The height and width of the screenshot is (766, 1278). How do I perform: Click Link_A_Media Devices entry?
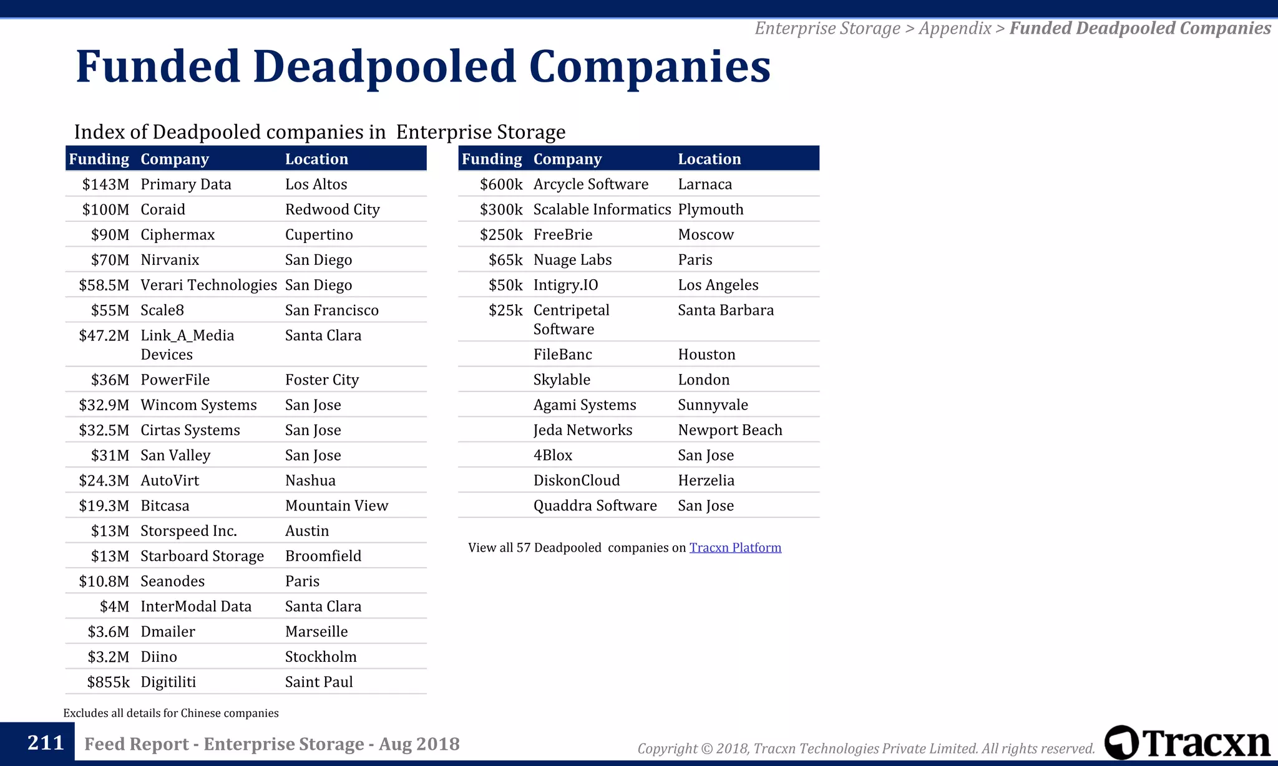click(187, 345)
